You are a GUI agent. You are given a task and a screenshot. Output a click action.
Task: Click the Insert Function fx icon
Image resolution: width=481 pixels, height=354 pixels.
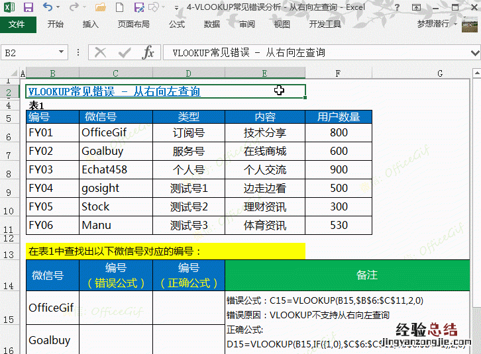point(148,52)
